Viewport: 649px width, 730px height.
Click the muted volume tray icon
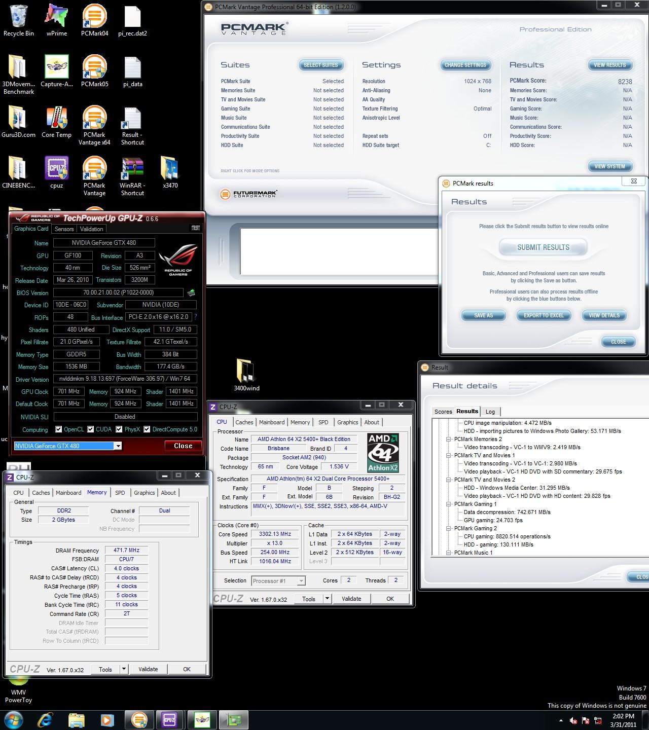point(573,720)
